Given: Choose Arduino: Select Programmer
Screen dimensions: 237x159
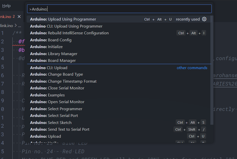Looking at the screenshot, I should (x=118, y=109).
